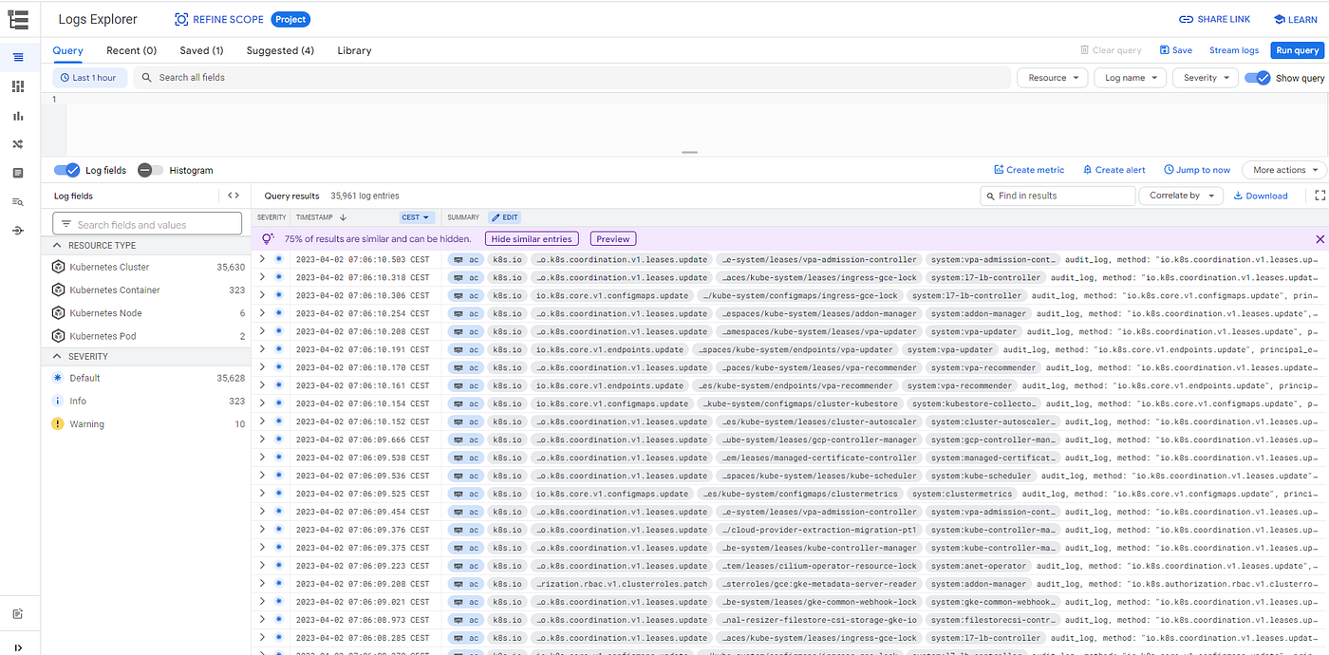Open the Logs Dashboard sidebar icon
Image resolution: width=1329 pixels, height=655 pixels.
pos(18,86)
